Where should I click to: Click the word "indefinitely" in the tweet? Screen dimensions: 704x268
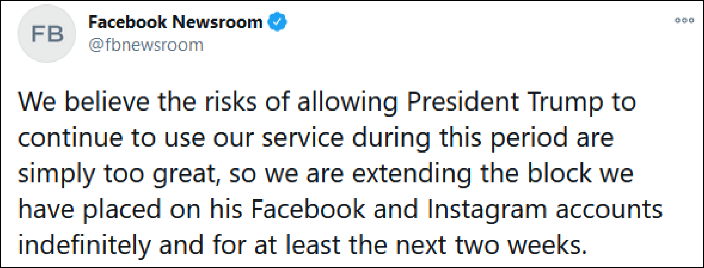coord(84,245)
